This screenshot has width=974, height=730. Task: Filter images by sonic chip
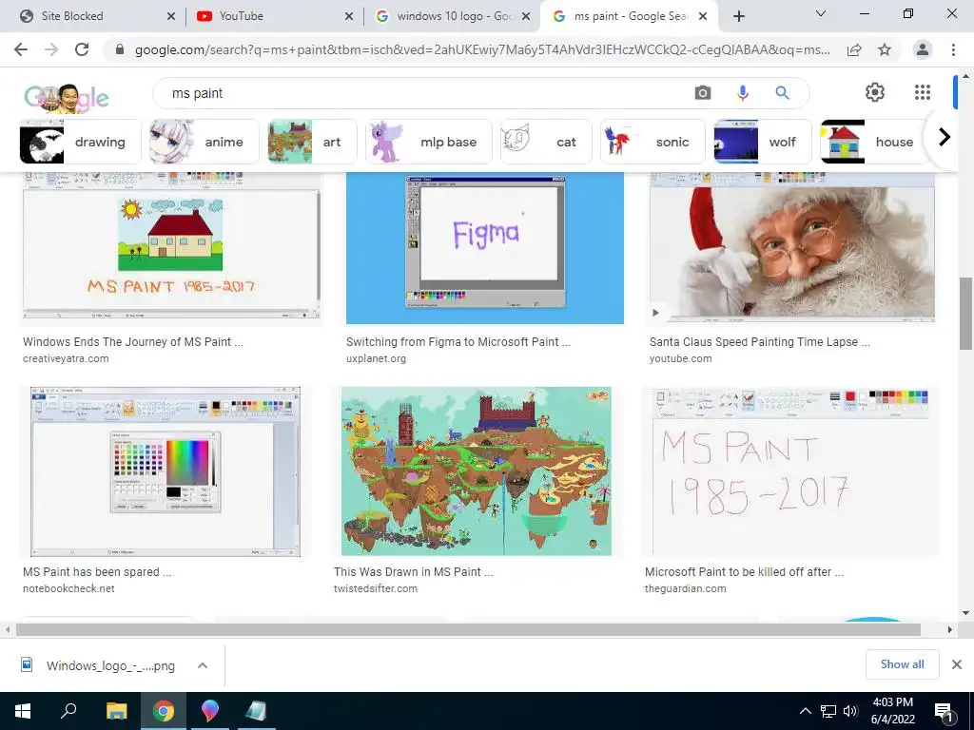click(653, 142)
